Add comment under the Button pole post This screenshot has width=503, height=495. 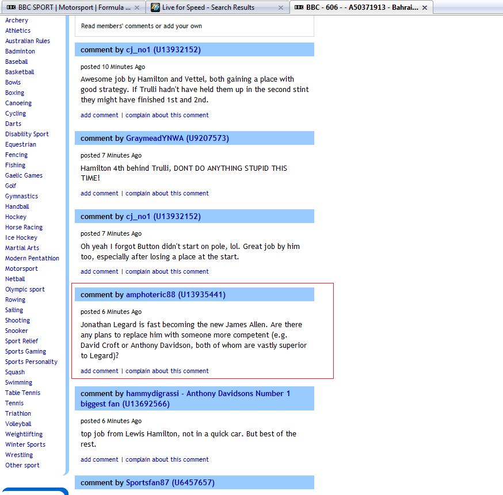point(100,271)
